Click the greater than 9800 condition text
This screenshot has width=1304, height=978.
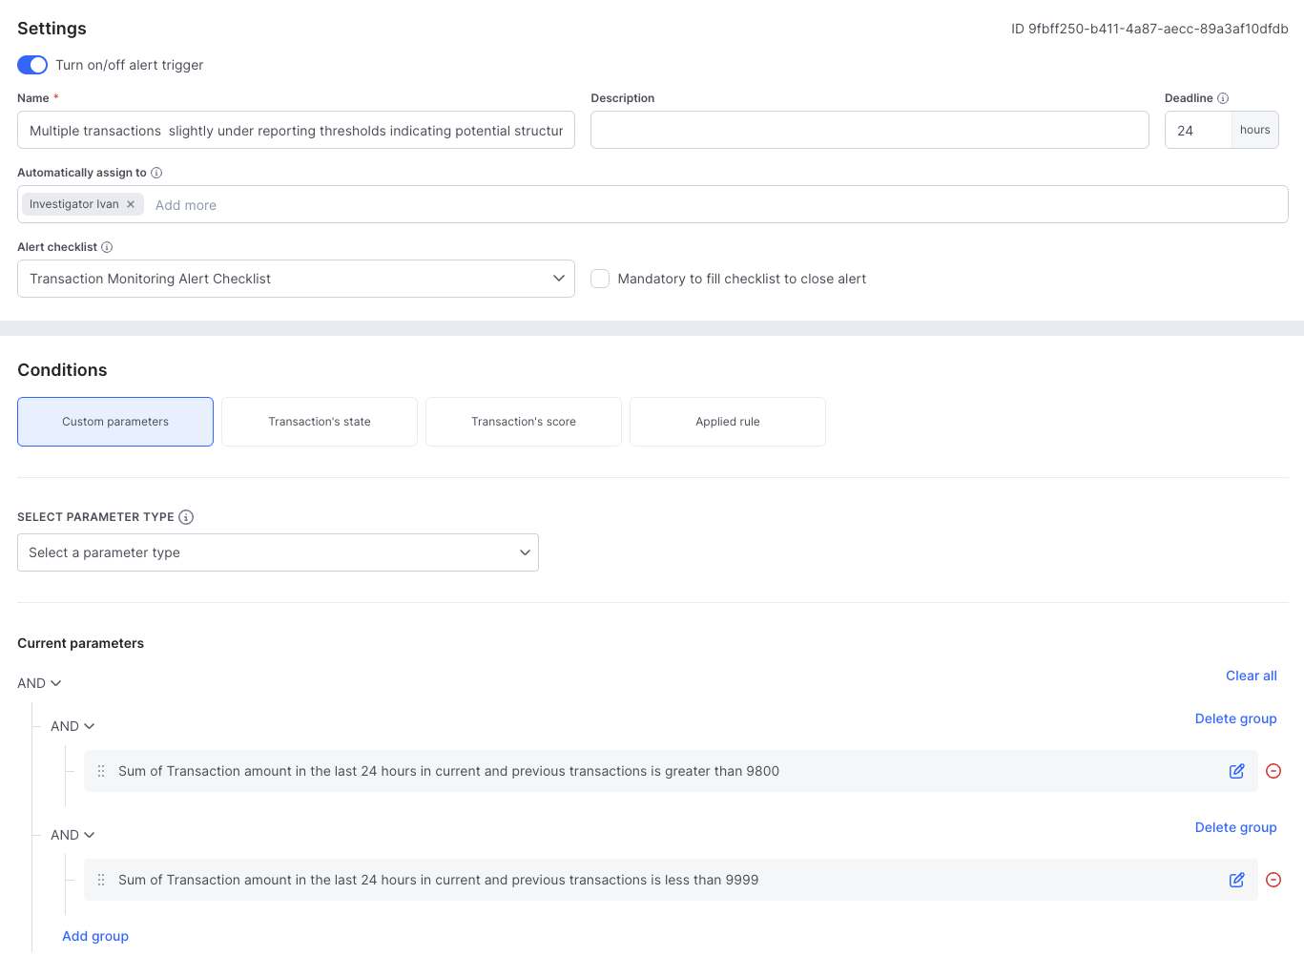click(448, 771)
